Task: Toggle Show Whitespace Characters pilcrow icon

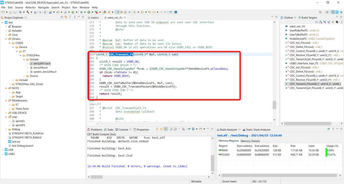Action: point(130,12)
